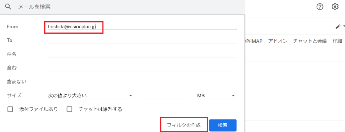Expand the arrow beside the pencil icon

[x=344, y=27]
